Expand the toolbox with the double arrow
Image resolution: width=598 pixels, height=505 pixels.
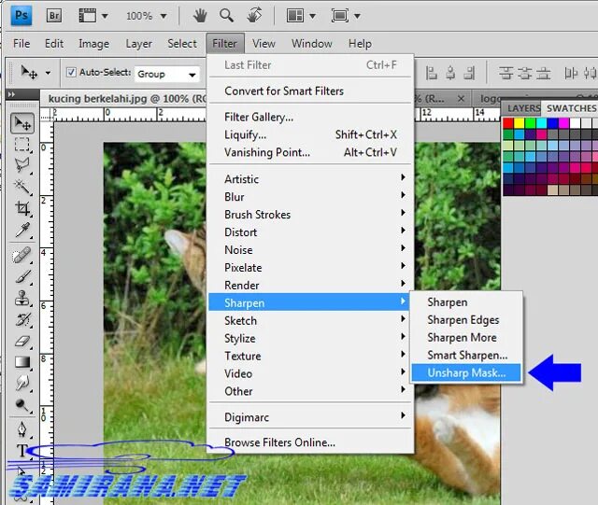point(11,94)
